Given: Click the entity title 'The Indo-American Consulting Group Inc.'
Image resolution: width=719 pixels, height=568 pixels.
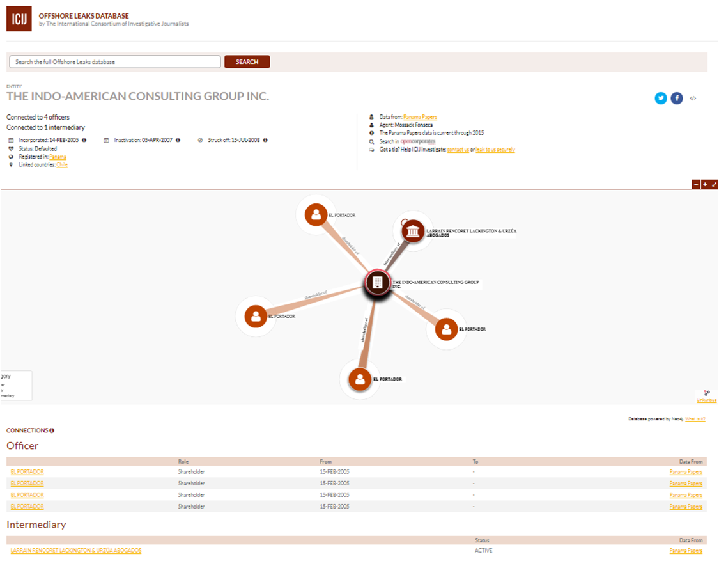Looking at the screenshot, I should pos(137,97).
